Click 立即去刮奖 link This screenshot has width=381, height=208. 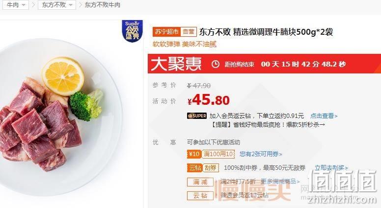point(331,167)
